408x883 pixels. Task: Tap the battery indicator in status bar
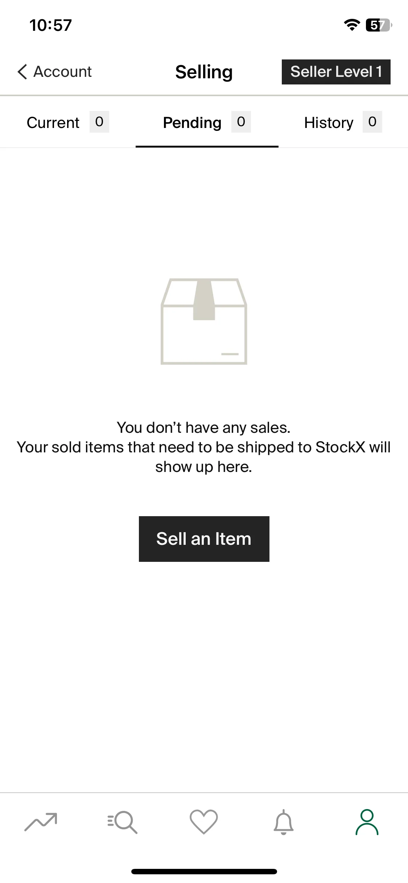click(x=379, y=25)
